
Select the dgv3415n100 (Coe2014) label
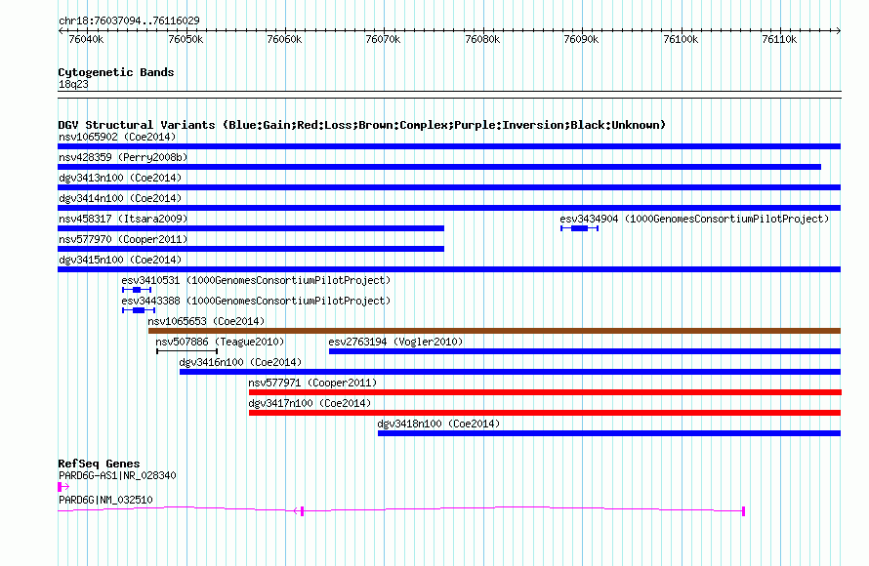120,260
